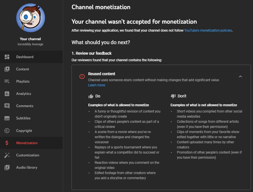Click 'Edited footage from other creators' bullet
The image size is (253, 192).
pos(125,175)
